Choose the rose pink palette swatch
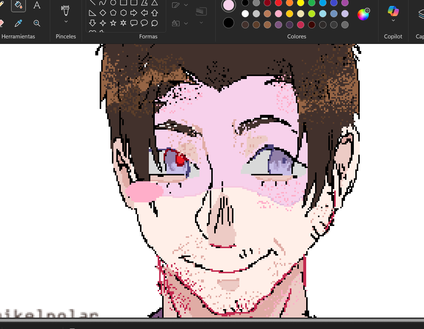The height and width of the screenshot is (329, 424). (x=278, y=14)
